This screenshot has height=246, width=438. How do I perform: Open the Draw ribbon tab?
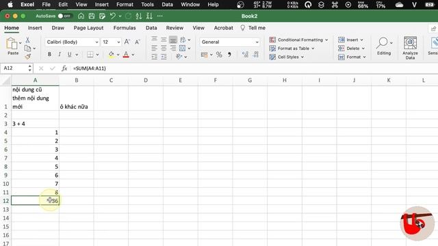click(57, 28)
